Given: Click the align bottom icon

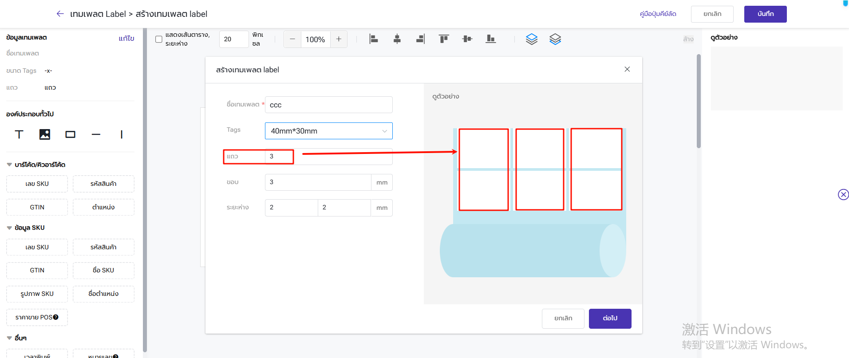Looking at the screenshot, I should pos(490,39).
